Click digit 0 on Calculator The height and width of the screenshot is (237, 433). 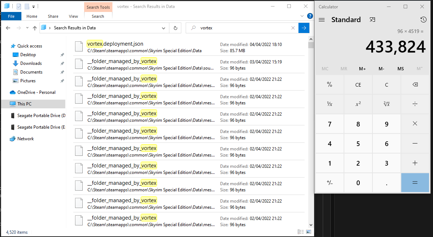pos(358,183)
